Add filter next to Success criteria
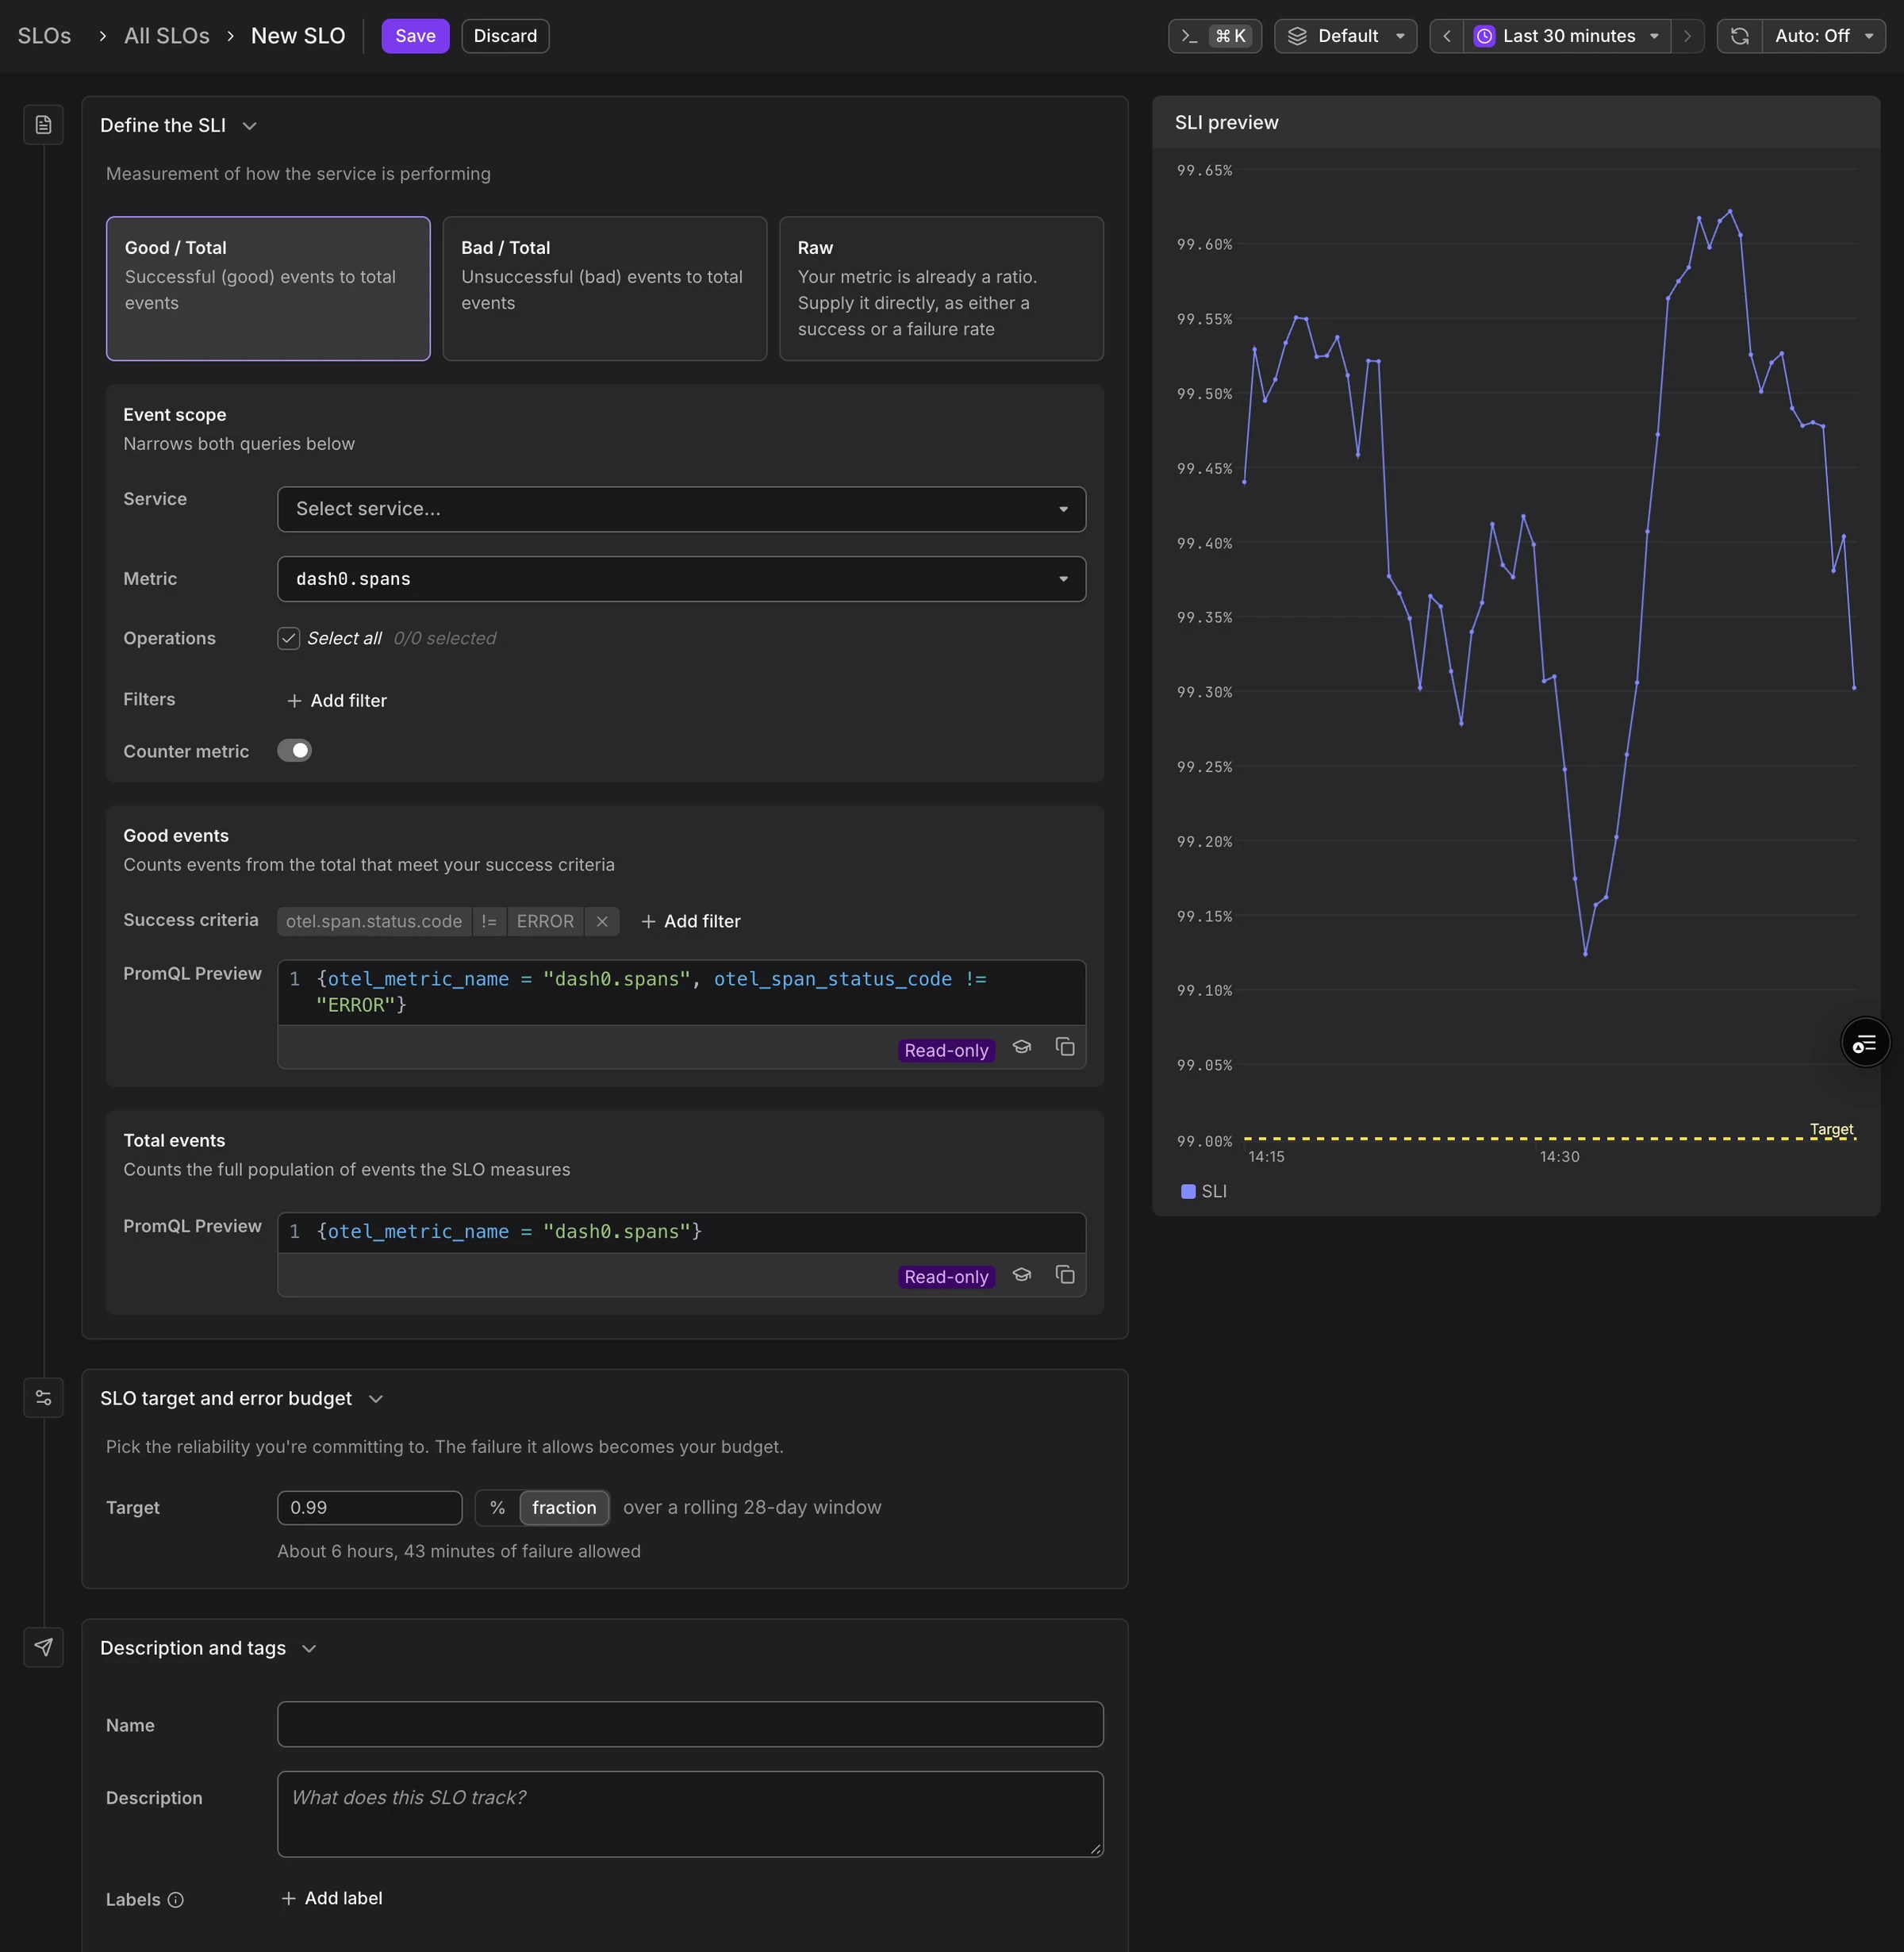 pyautogui.click(x=690, y=921)
